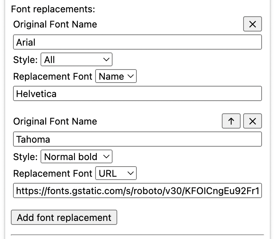Remove the Arial font replacement entry

click(252, 24)
